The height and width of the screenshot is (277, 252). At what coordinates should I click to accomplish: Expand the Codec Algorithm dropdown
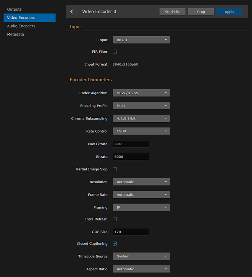click(141, 93)
